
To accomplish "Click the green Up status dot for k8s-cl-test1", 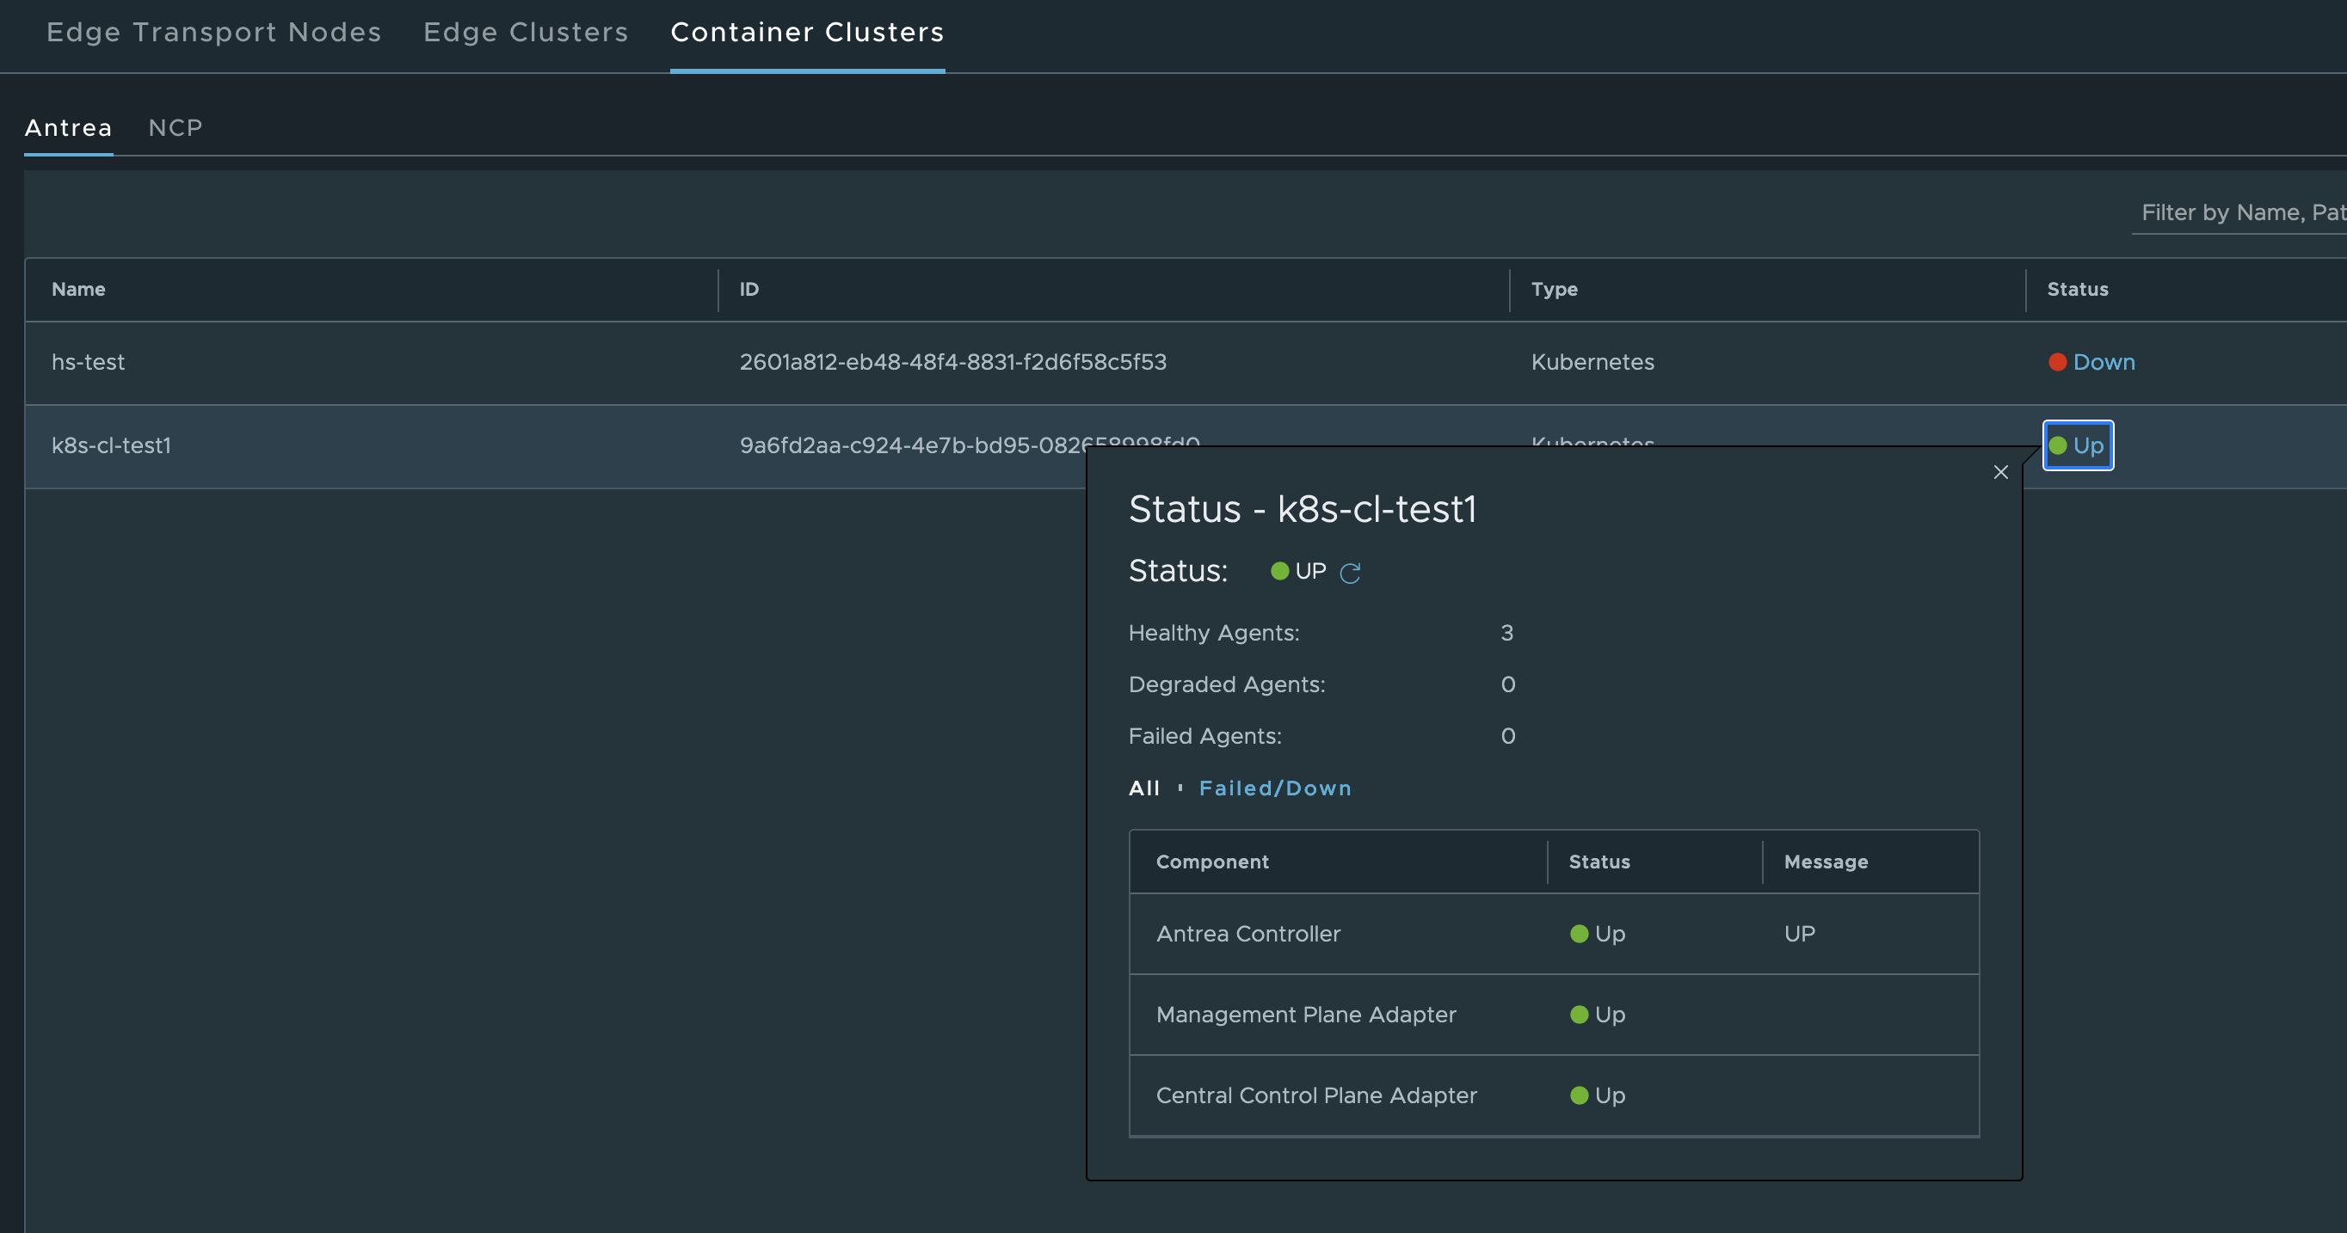I will point(2059,445).
